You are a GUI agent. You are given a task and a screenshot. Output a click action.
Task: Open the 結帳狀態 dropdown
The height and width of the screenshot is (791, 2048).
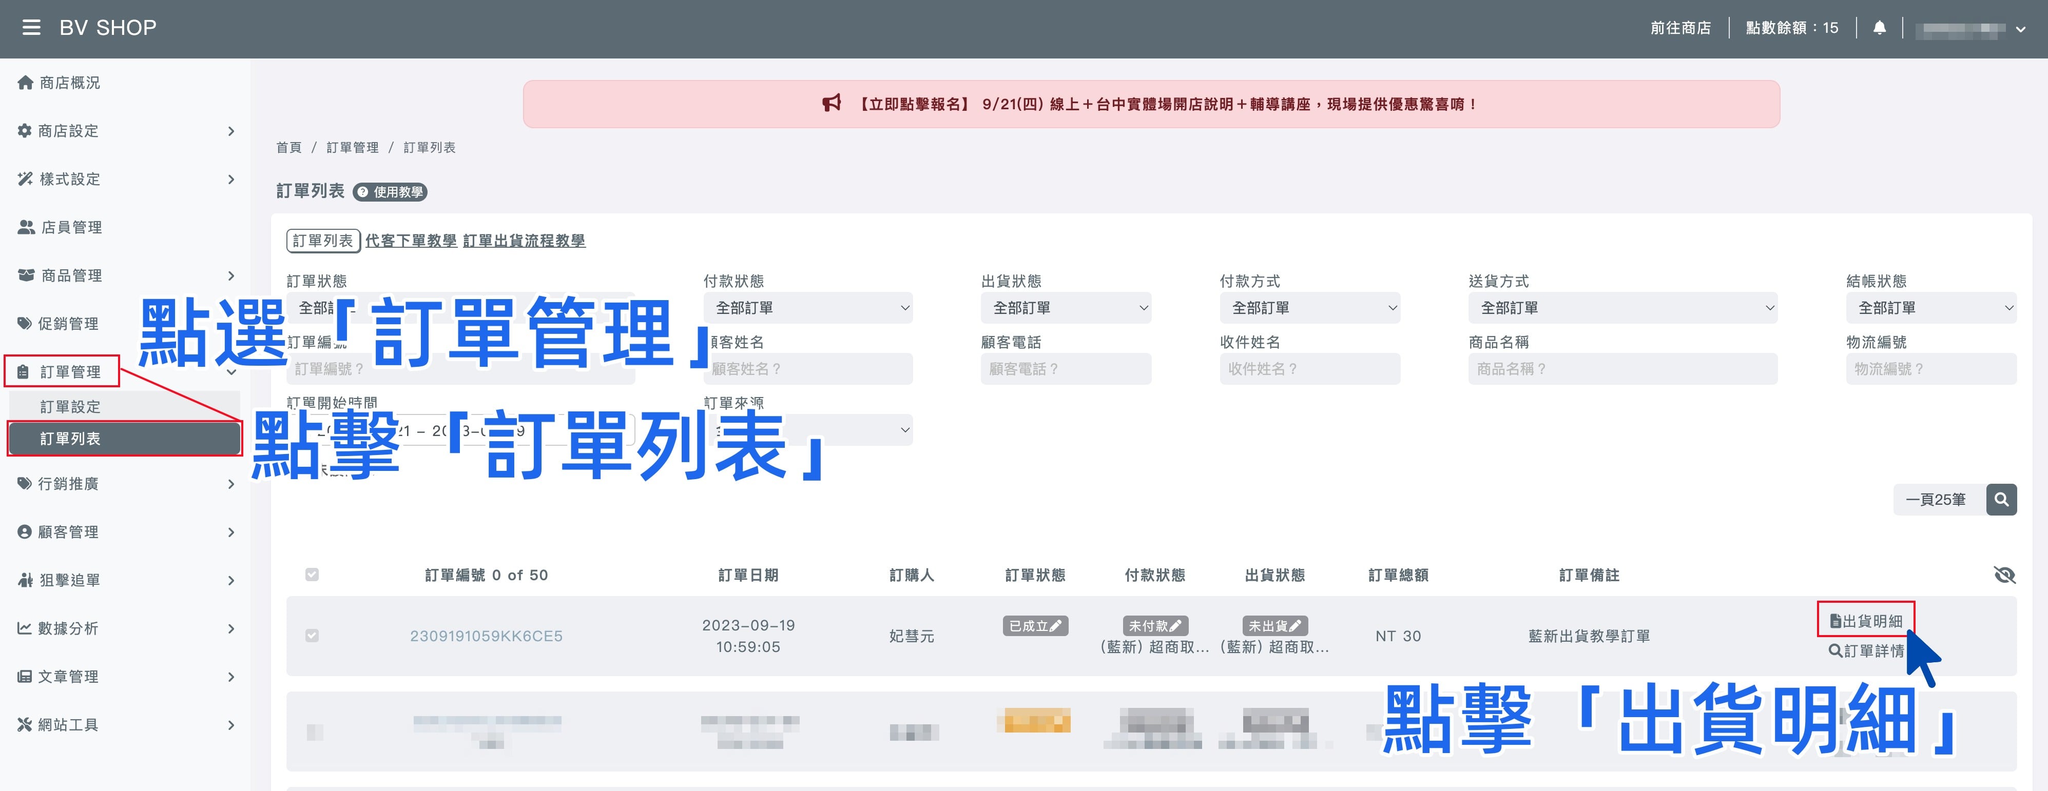1931,308
